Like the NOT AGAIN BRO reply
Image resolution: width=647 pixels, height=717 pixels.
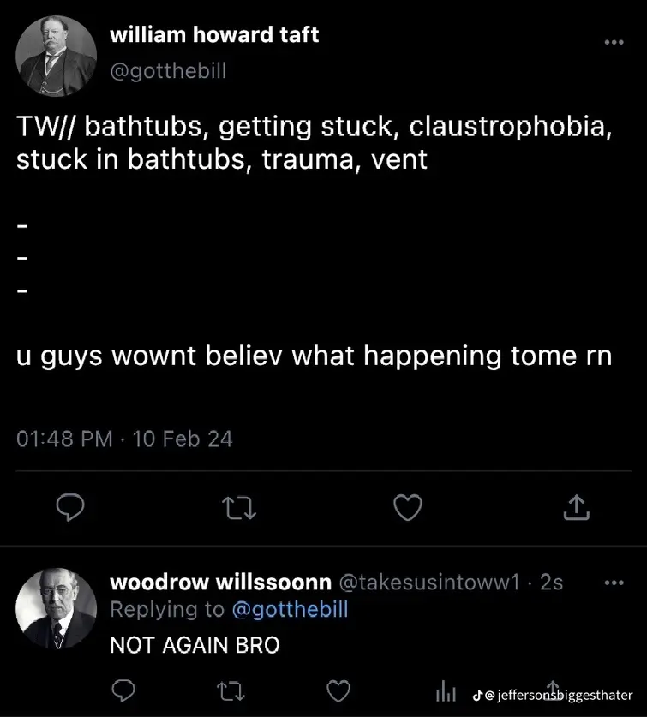[x=340, y=690]
